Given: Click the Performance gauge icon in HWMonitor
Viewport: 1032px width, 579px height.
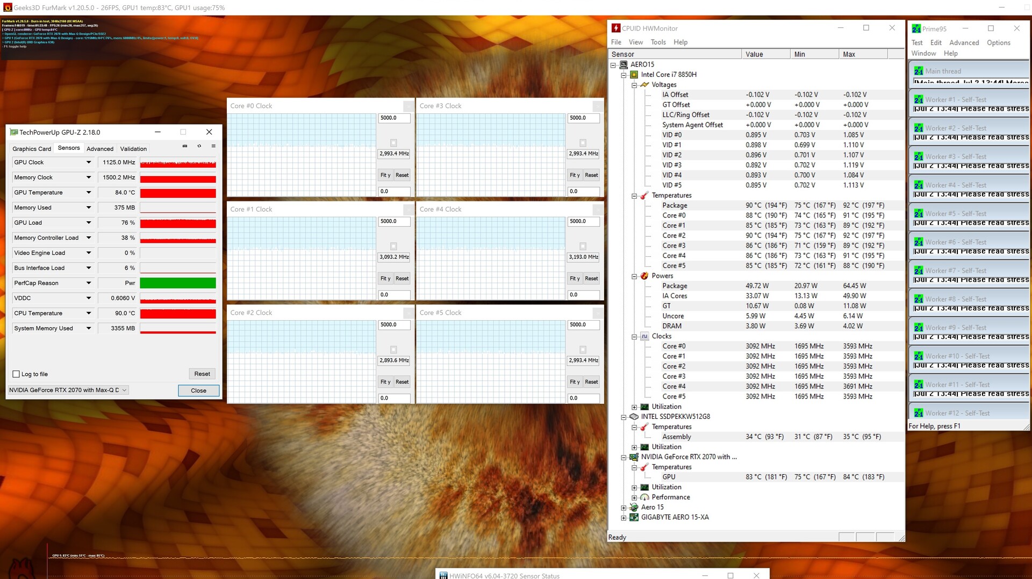Looking at the screenshot, I should pos(644,497).
